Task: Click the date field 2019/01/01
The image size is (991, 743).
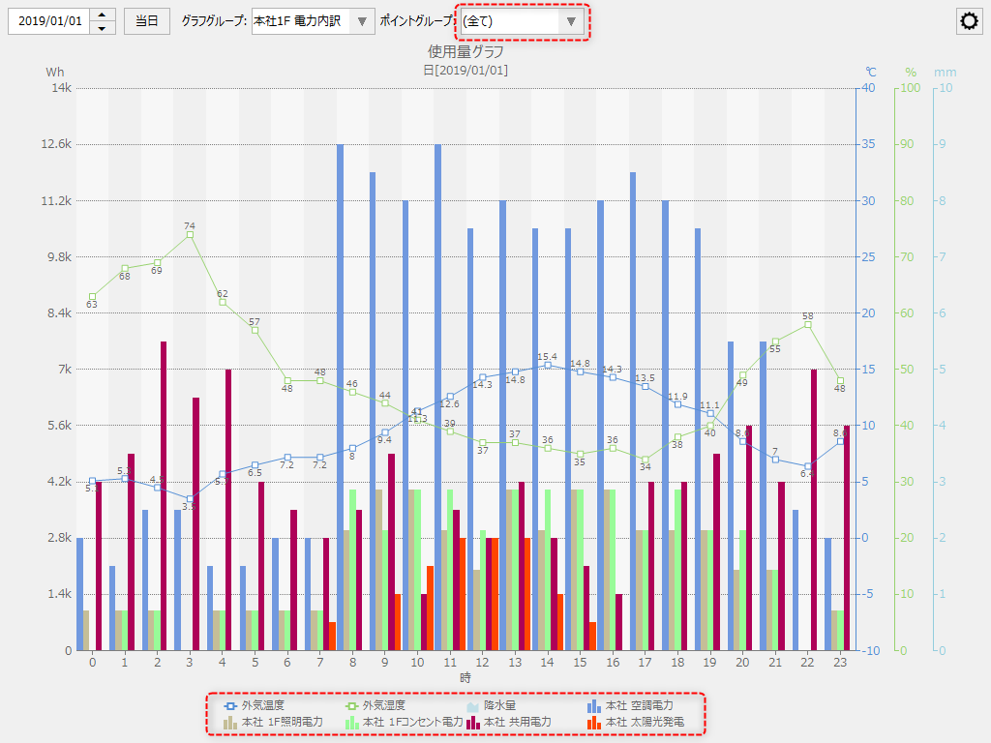Action: tap(49, 21)
